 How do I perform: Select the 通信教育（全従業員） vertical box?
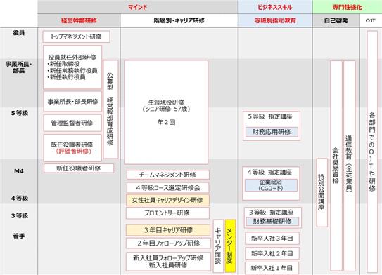[350, 166]
